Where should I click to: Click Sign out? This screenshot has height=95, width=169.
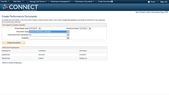(x=164, y=2)
